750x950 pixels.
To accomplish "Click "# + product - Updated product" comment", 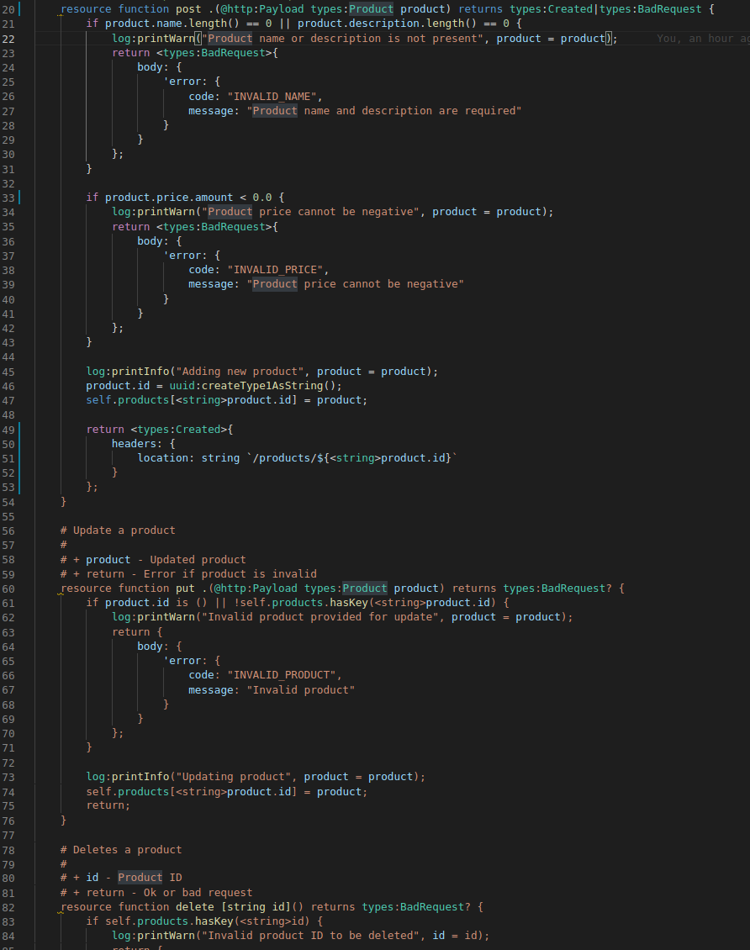I will click(153, 560).
